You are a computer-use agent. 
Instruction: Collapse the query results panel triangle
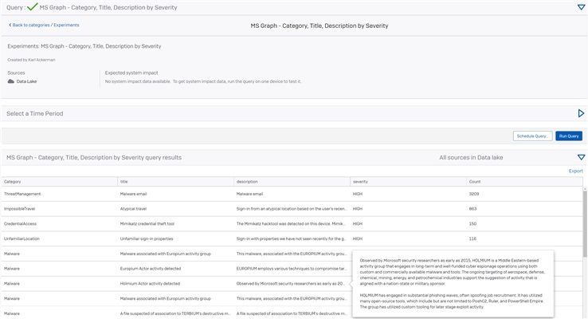point(581,157)
